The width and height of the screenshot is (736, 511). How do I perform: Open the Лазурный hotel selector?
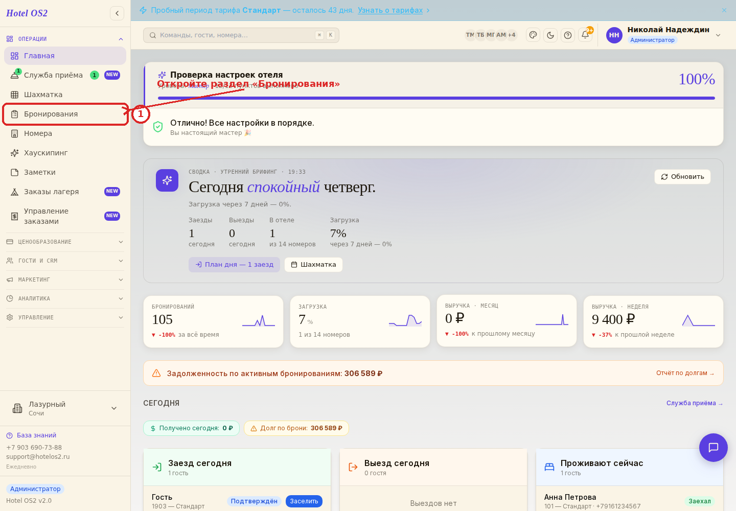pos(65,408)
